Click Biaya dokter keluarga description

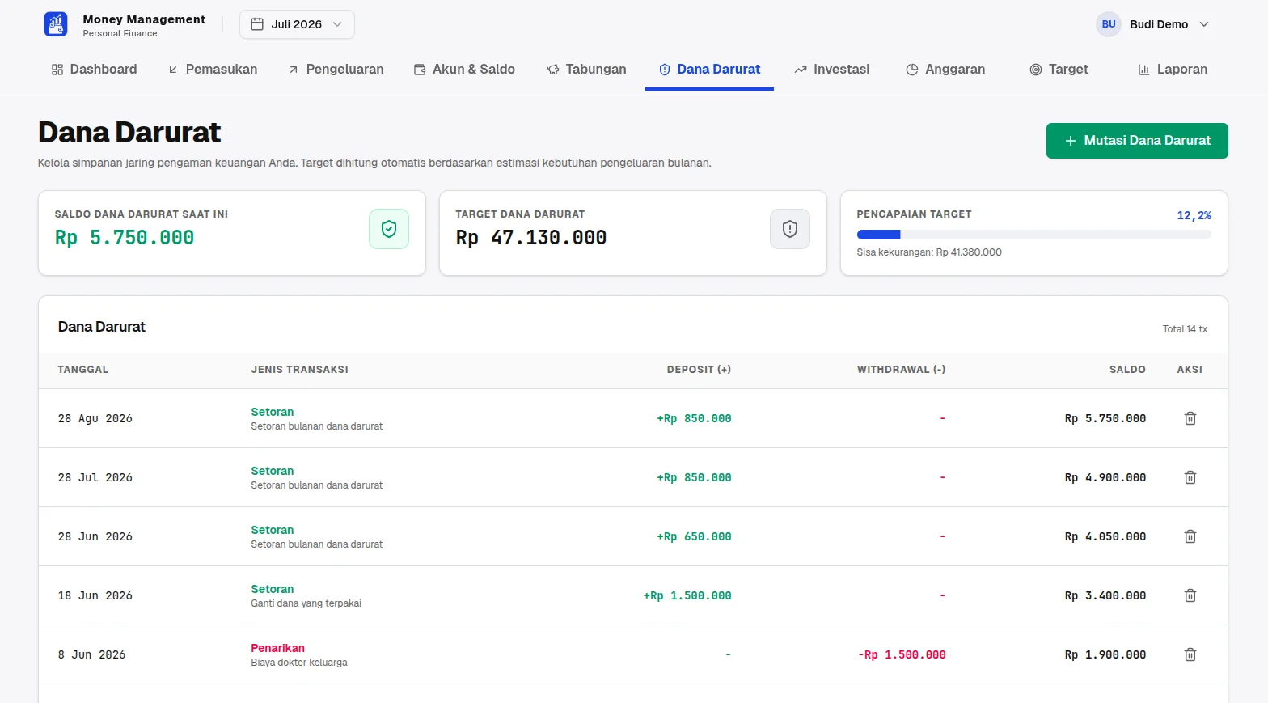pyautogui.click(x=299, y=663)
